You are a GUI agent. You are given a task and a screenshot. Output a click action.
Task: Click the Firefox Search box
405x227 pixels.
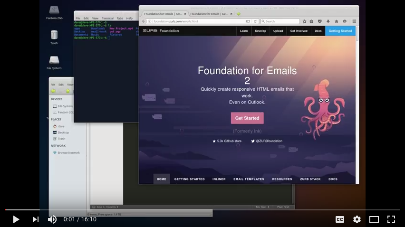tap(280, 21)
